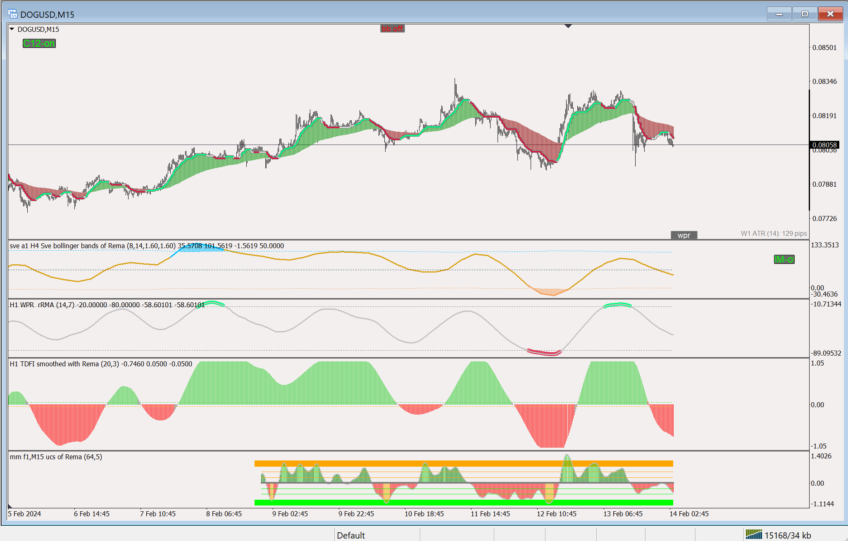Expand the DOGUSD,M15 dropdown triangle
The image size is (848, 541).
point(12,29)
